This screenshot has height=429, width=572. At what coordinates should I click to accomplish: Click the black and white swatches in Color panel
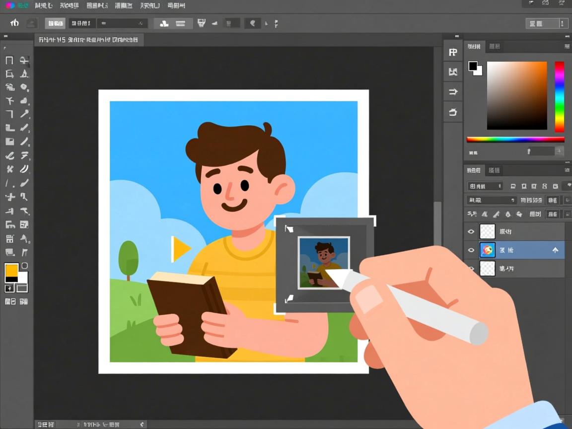tap(475, 69)
